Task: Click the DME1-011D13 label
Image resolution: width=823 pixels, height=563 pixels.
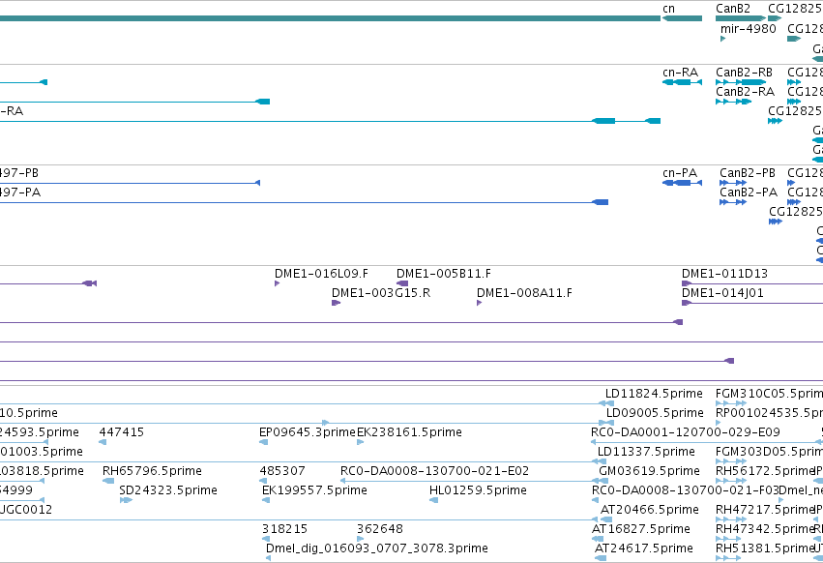Action: (x=724, y=274)
